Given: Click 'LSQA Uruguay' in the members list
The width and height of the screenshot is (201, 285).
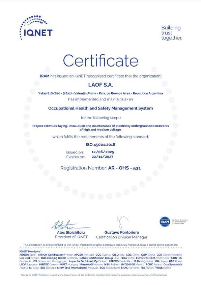Looking at the screenshot, I should [28, 264].
